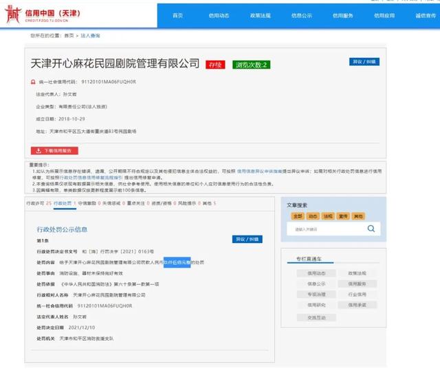440x371 pixels.
Task: Click credit code 91120101MA06FUQH0R in header card
Action: (x=109, y=82)
